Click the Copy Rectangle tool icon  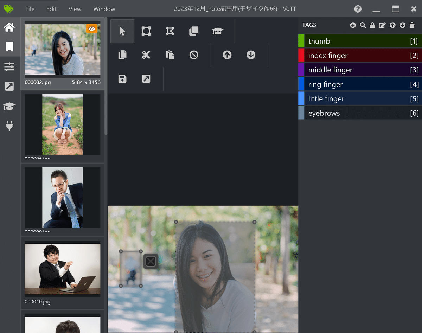click(194, 31)
